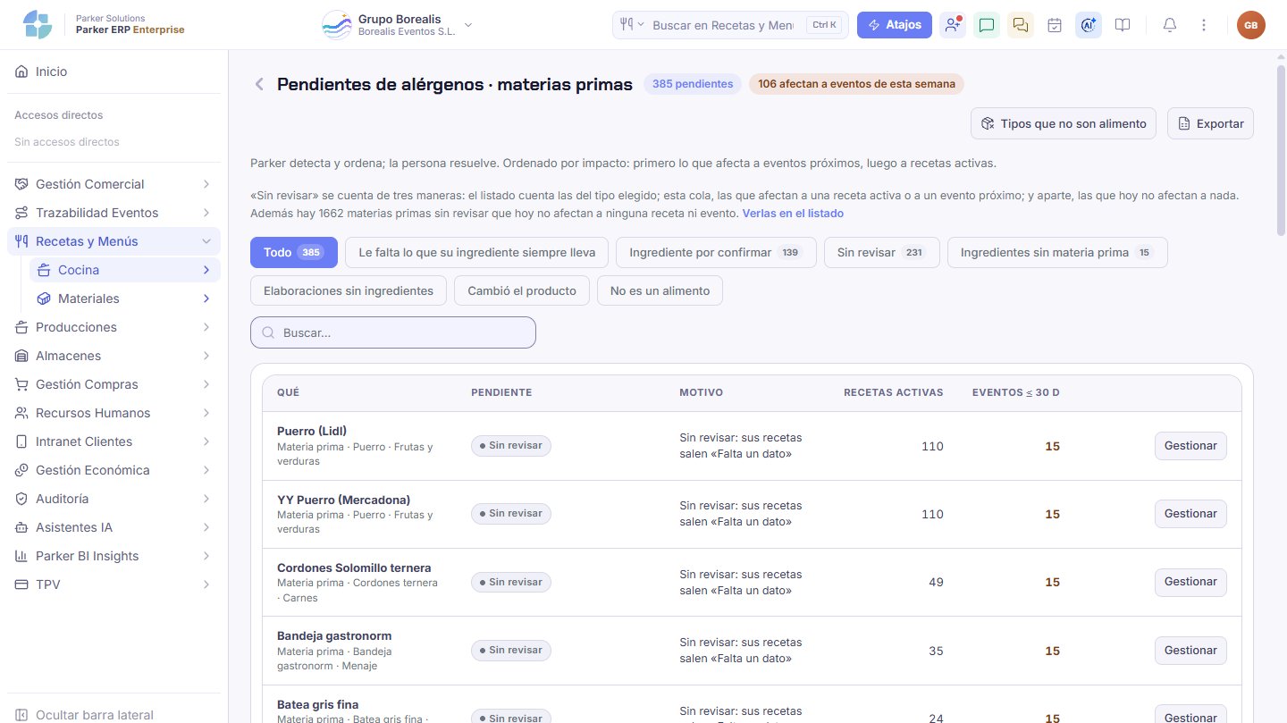1287x723 pixels.
Task: Open the search scope utensils dropdown
Action: click(632, 25)
